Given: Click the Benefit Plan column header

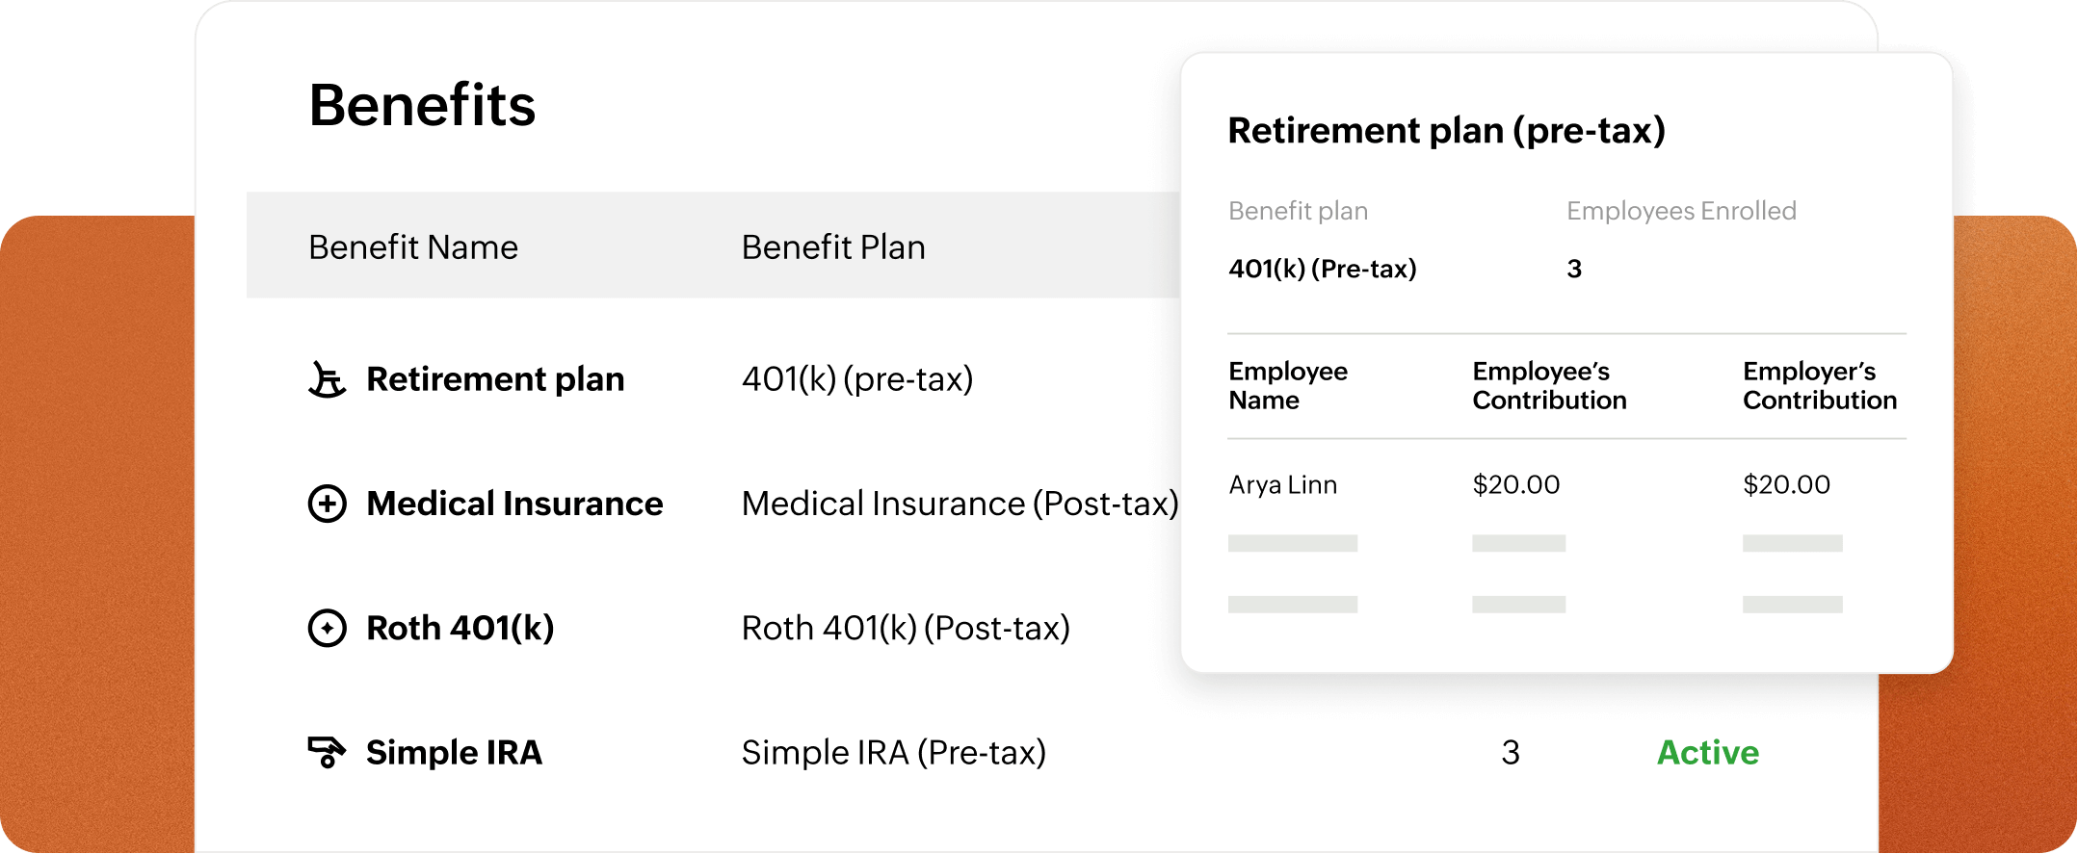Looking at the screenshot, I should click(831, 247).
